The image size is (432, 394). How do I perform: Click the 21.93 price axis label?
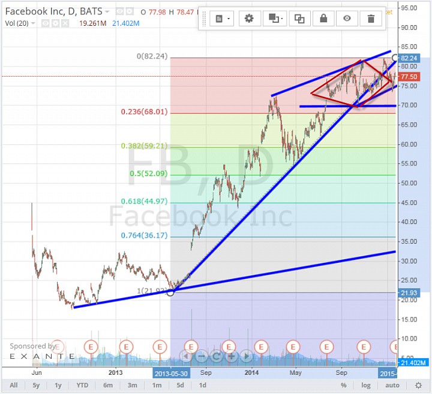(x=409, y=293)
